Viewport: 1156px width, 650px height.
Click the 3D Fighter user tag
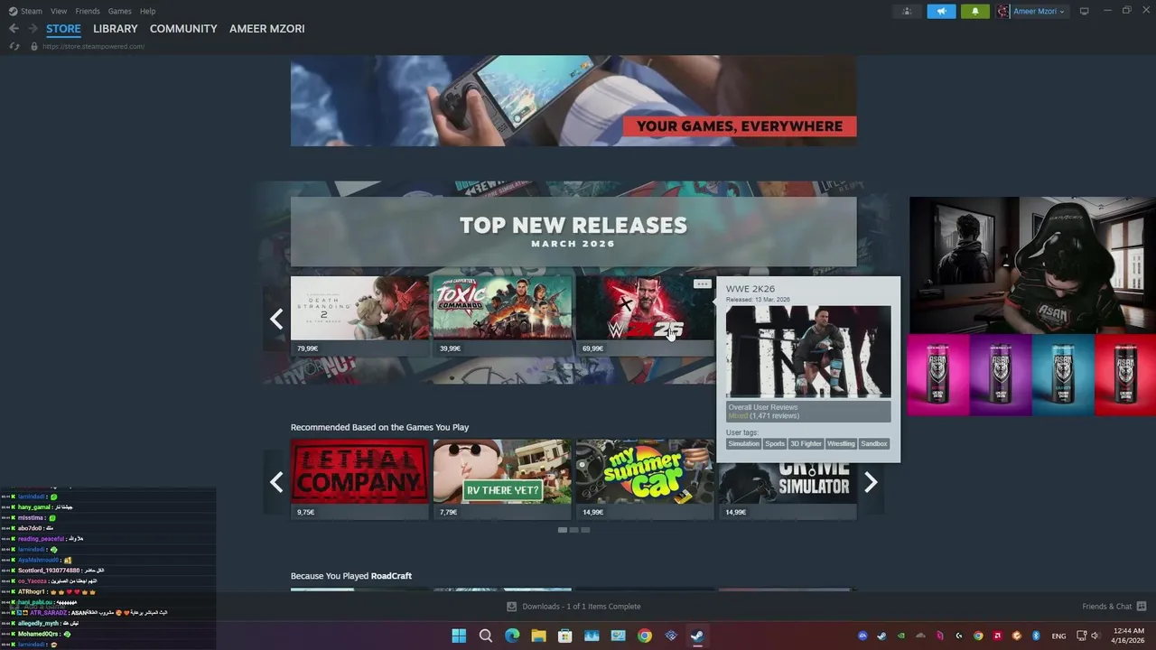(806, 444)
